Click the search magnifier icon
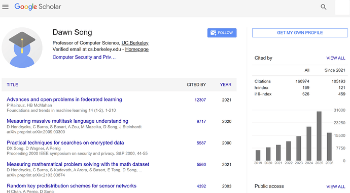 (x=324, y=7)
